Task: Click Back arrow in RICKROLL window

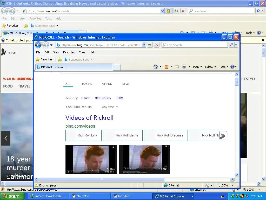Action: (x=38, y=45)
